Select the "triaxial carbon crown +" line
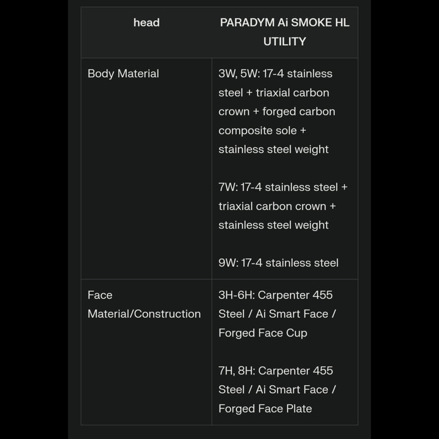 pos(278,206)
